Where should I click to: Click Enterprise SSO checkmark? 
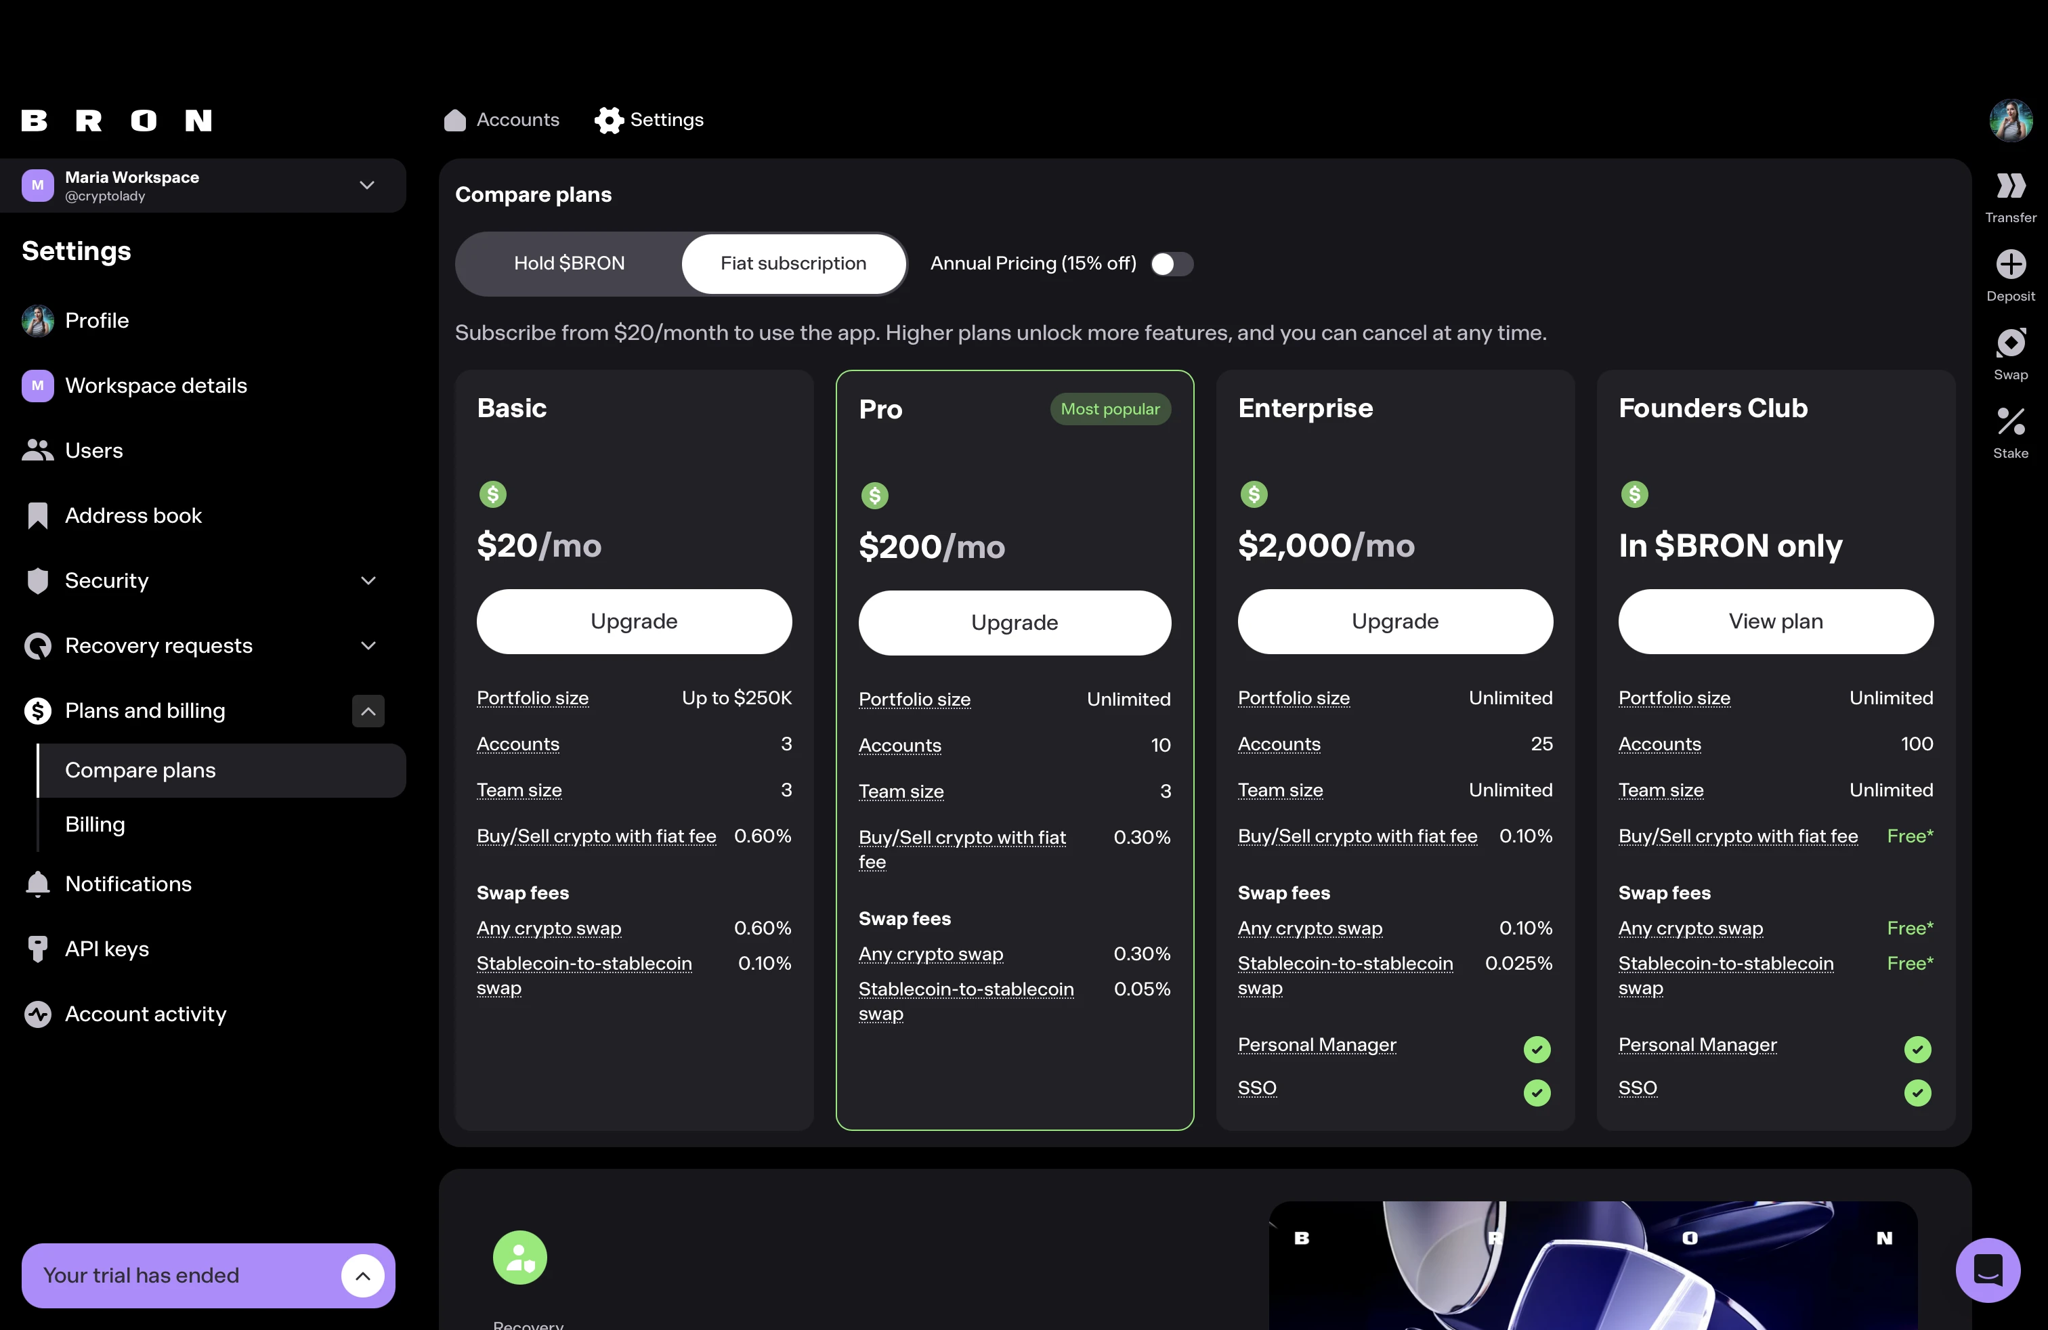pos(1537,1092)
